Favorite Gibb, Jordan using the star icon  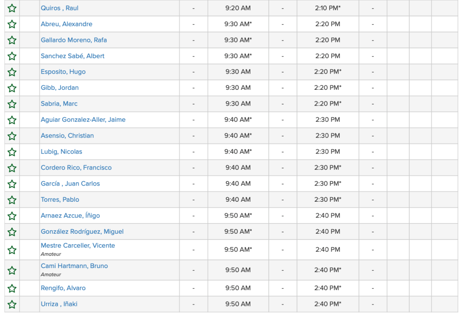pyautogui.click(x=12, y=88)
